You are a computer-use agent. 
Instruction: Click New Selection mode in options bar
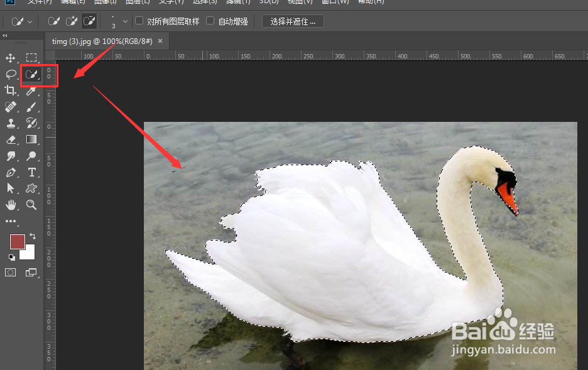[53, 21]
